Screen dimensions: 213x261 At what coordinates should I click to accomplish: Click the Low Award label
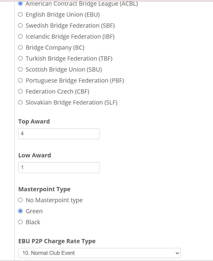click(x=34, y=155)
